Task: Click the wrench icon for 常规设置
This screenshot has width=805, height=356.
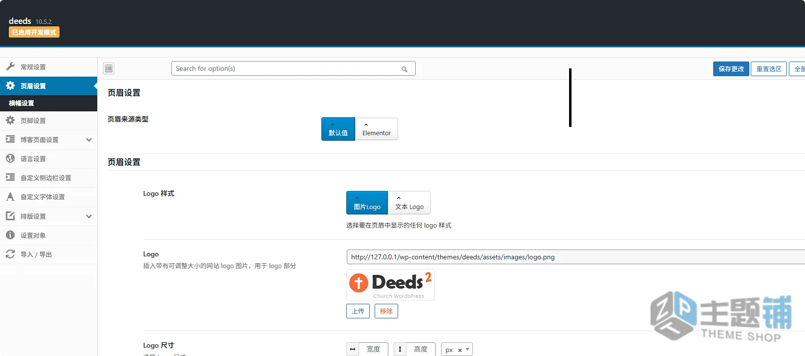Action: pyautogui.click(x=10, y=66)
